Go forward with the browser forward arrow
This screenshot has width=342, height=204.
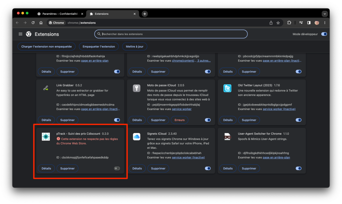pyautogui.click(x=25, y=23)
